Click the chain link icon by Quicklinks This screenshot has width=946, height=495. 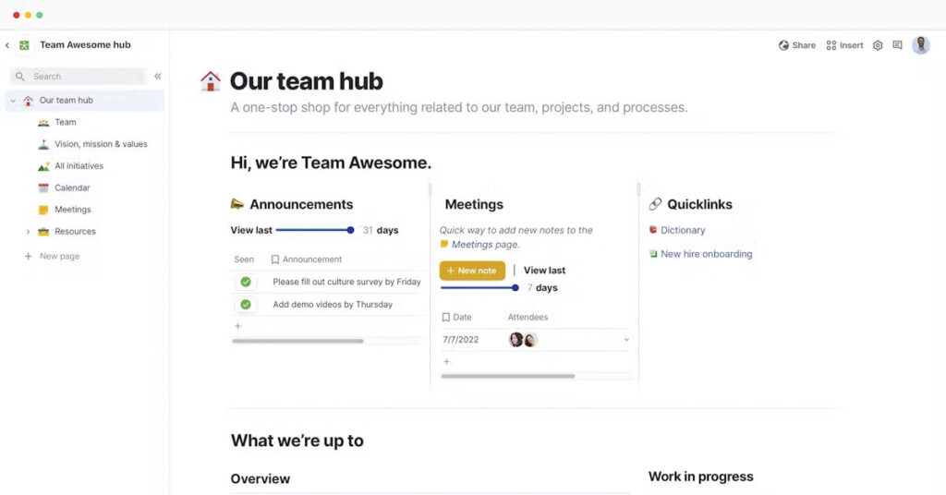pyautogui.click(x=655, y=204)
